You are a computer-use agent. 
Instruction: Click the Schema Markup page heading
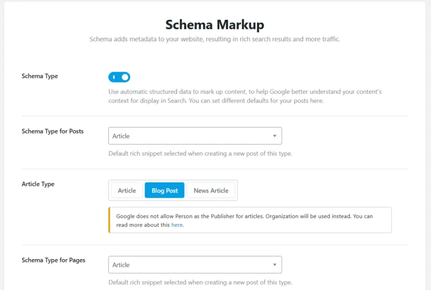point(215,24)
